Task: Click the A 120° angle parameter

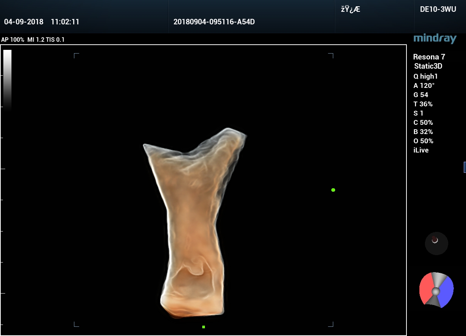Action: pos(424,86)
